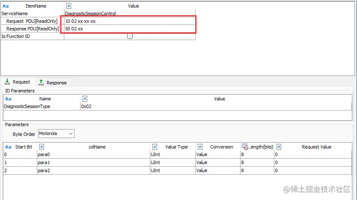Click the Length(bits) cell of para0
The image size is (357, 200).
(x=257, y=154)
